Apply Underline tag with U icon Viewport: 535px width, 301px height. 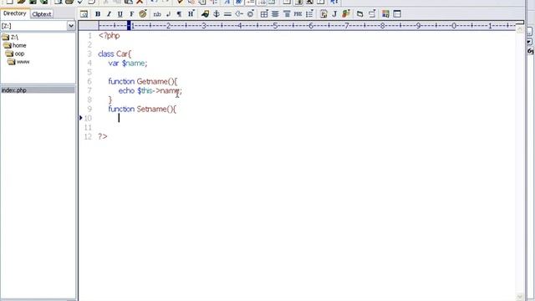(120, 14)
